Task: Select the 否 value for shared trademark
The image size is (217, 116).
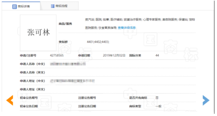Action: 157,98
